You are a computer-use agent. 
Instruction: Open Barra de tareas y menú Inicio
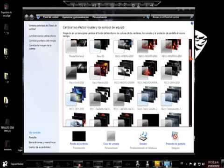click(x=42, y=142)
